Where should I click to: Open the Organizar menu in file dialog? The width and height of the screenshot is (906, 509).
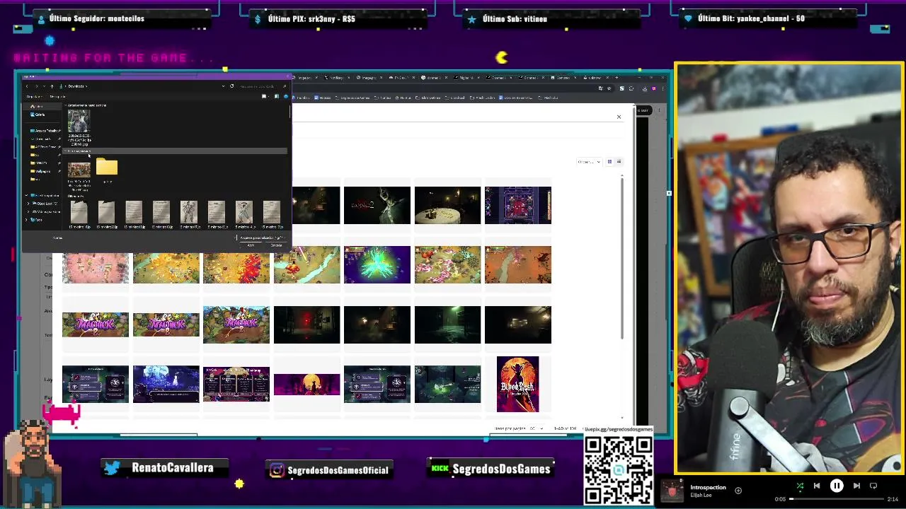click(34, 97)
